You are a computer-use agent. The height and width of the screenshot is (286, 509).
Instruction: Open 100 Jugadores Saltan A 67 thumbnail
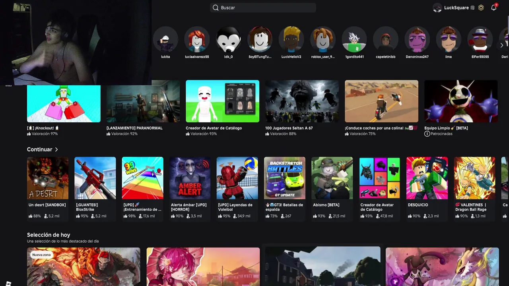302,101
